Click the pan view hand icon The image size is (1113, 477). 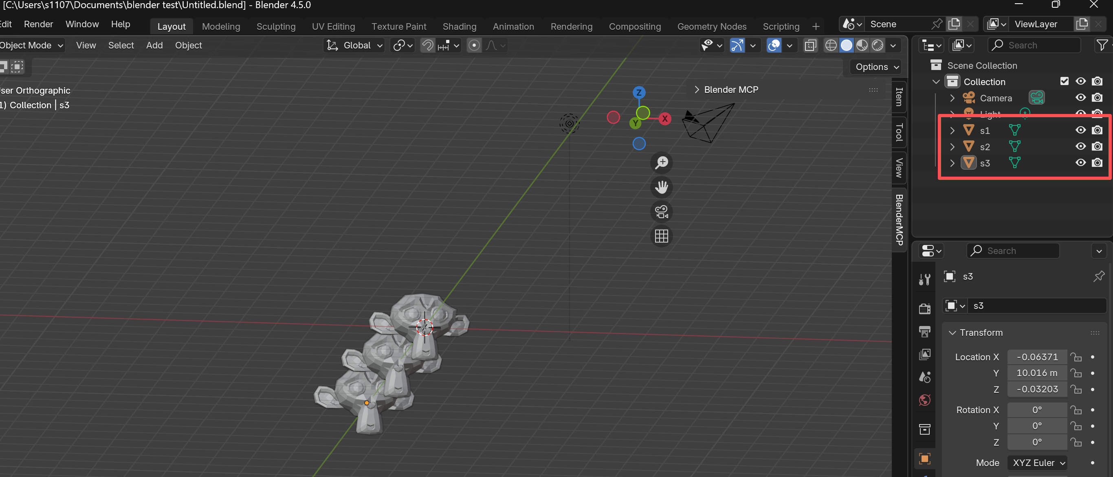tap(662, 187)
